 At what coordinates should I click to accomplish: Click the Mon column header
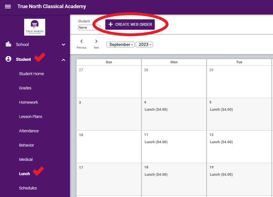(174, 62)
